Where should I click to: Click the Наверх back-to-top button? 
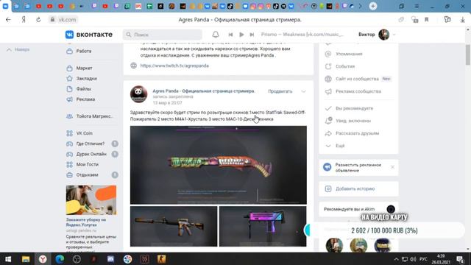pos(18,49)
